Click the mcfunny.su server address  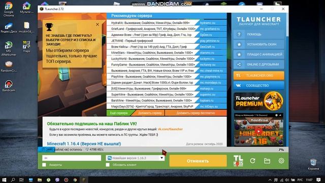pyautogui.click(x=208, y=65)
